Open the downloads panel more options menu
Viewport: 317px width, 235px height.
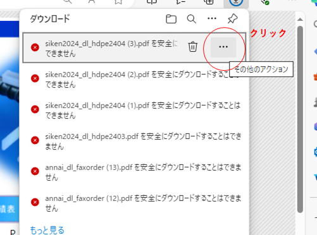(212, 18)
